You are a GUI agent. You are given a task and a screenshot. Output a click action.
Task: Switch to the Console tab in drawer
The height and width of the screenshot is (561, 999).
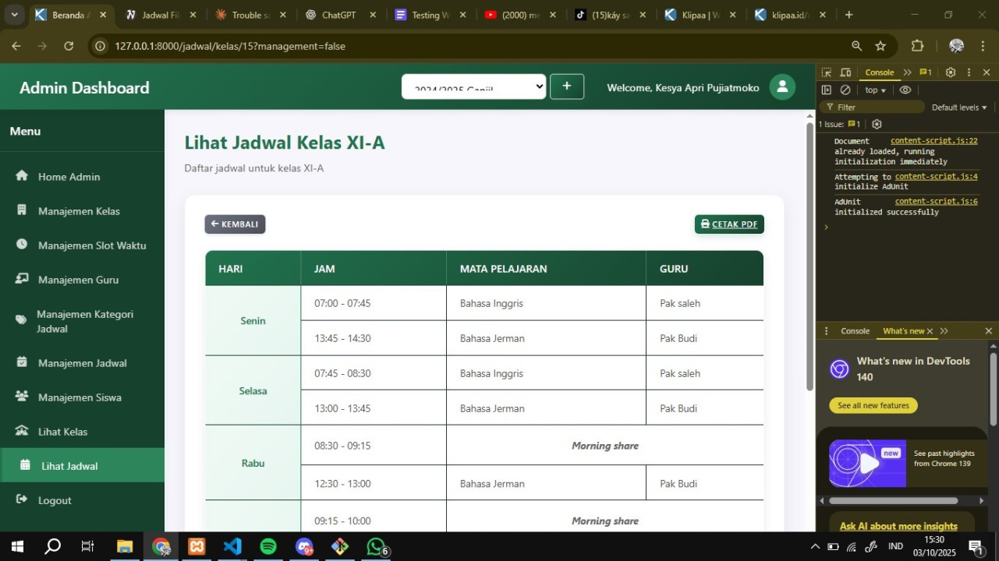[x=855, y=331]
